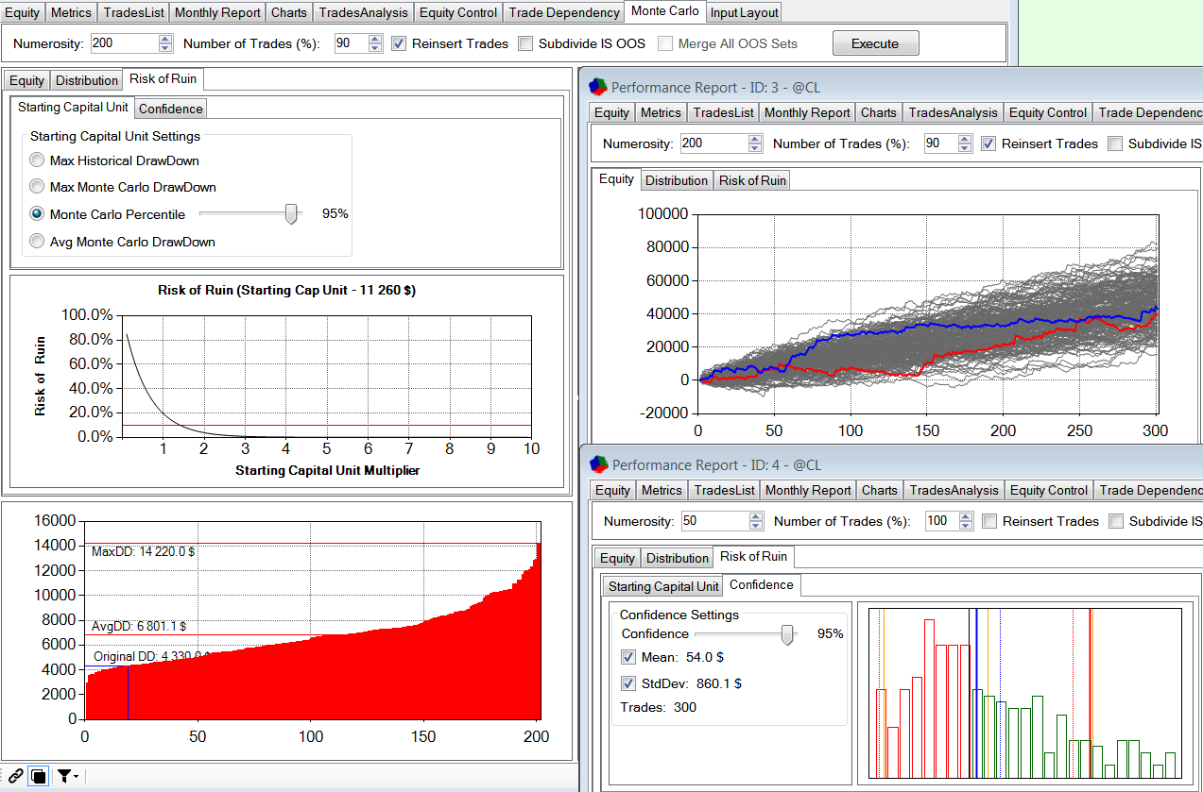Increase Numerosity in the main panel
The image size is (1203, 792).
166,39
